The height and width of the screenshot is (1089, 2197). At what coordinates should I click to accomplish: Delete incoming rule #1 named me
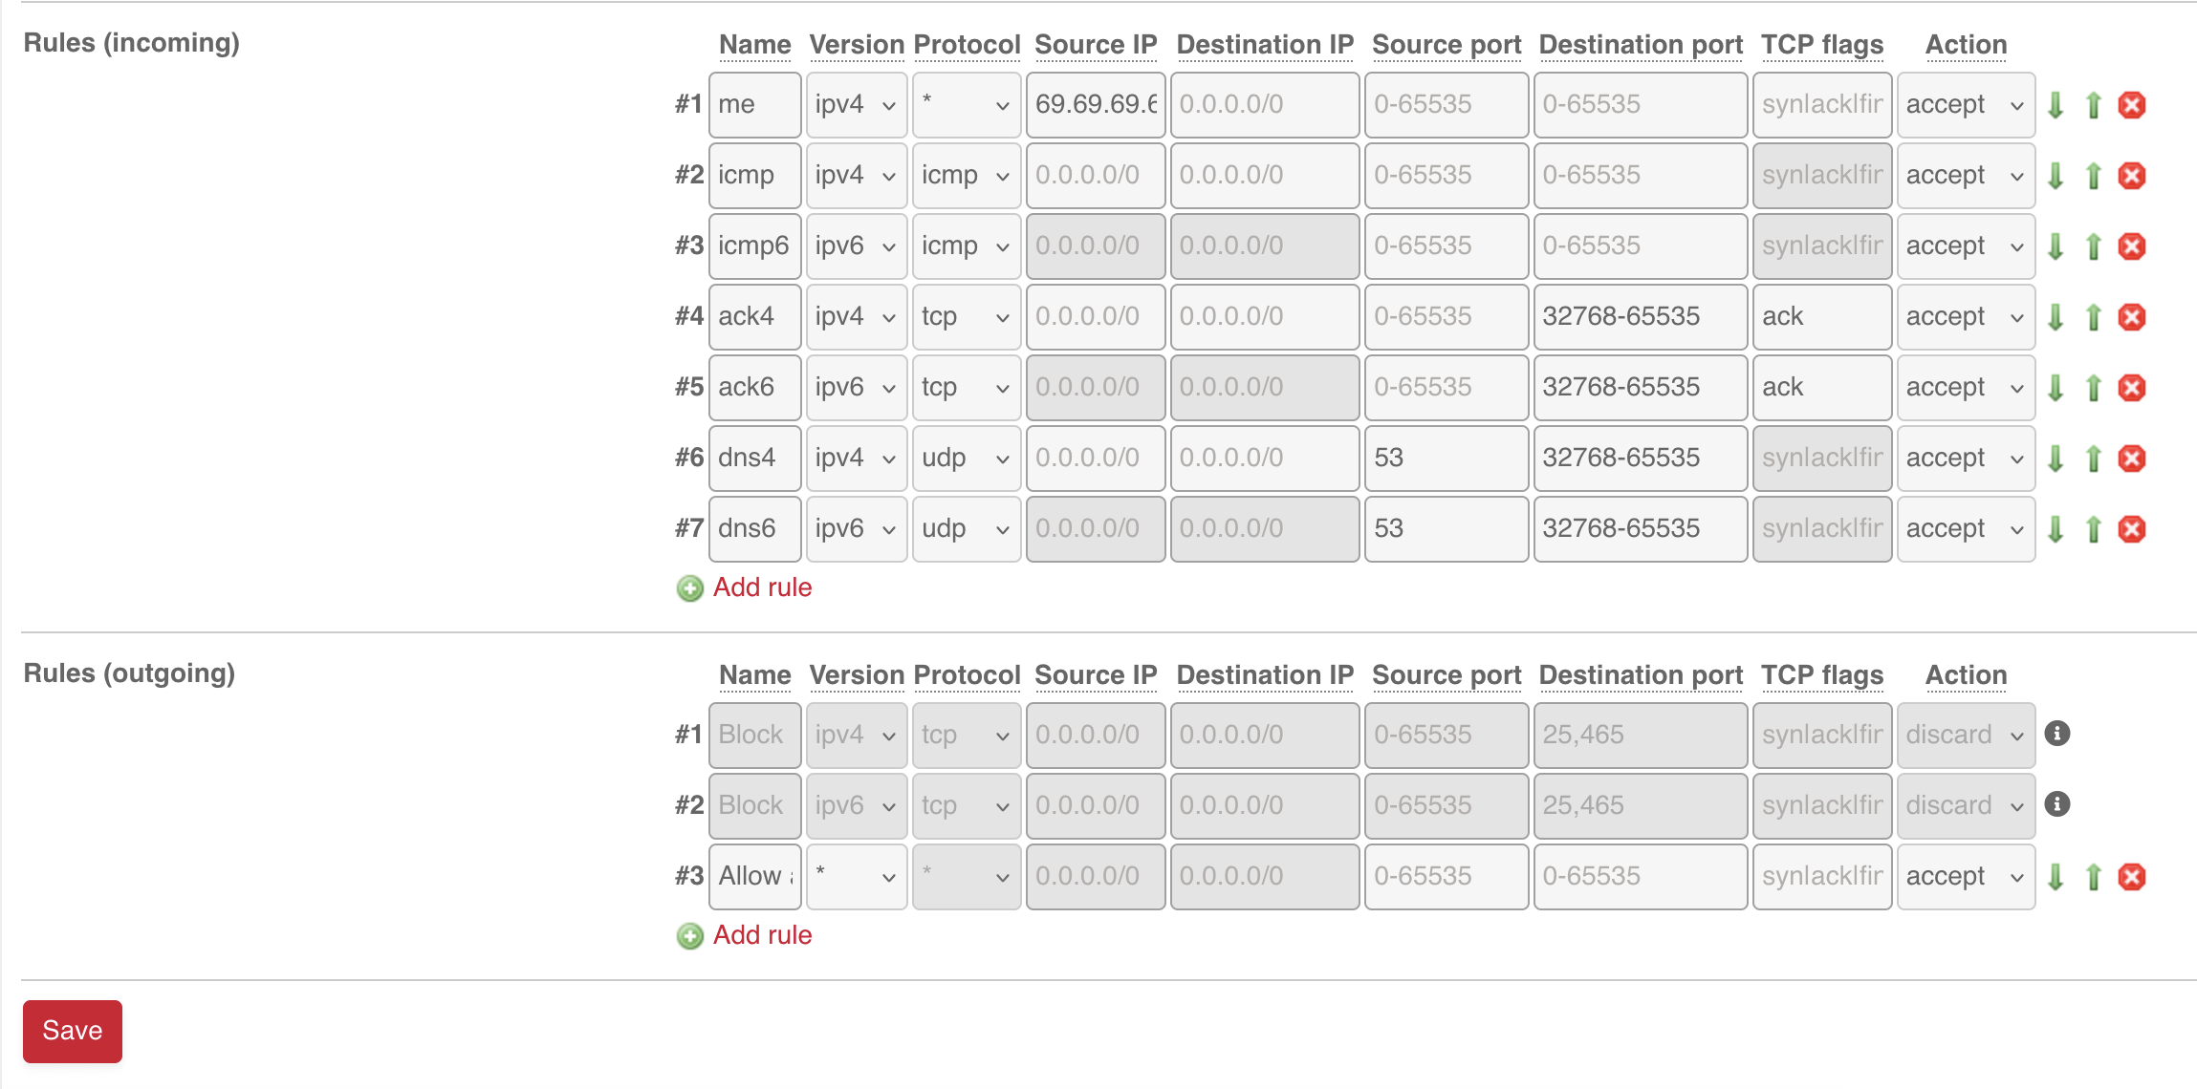pos(2131,105)
